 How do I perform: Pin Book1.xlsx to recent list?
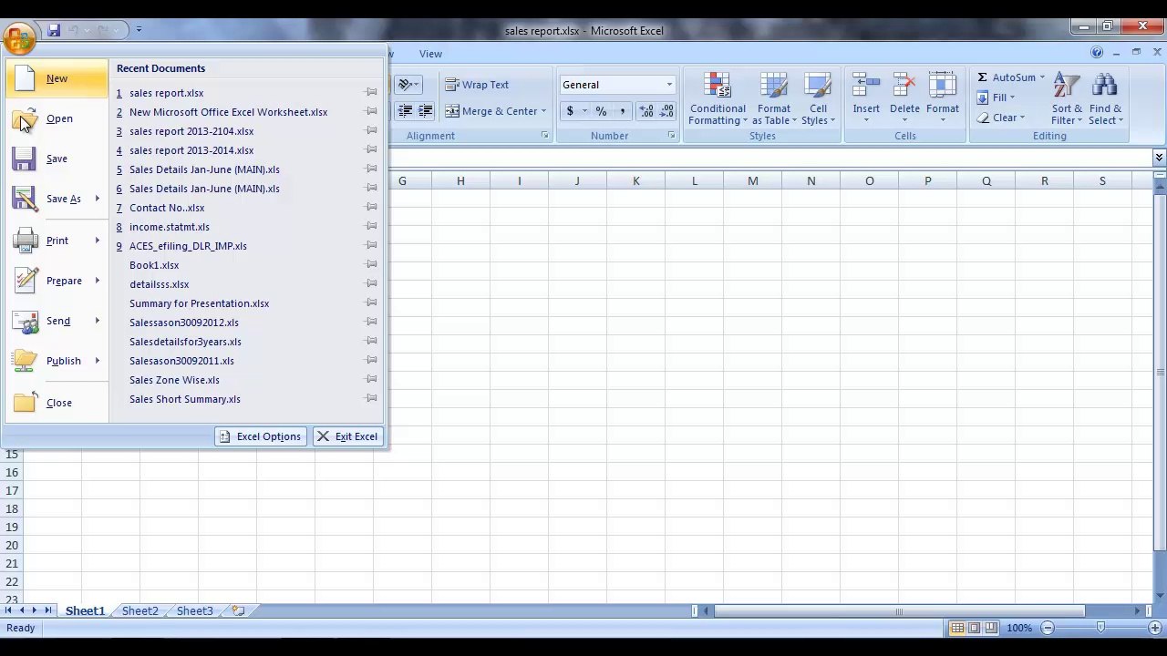(371, 264)
